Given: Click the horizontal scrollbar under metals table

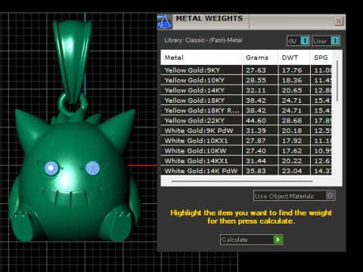Looking at the screenshot, I should click(242, 181).
